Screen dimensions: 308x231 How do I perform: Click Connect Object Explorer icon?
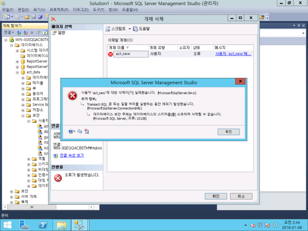pyautogui.click(x=19, y=32)
